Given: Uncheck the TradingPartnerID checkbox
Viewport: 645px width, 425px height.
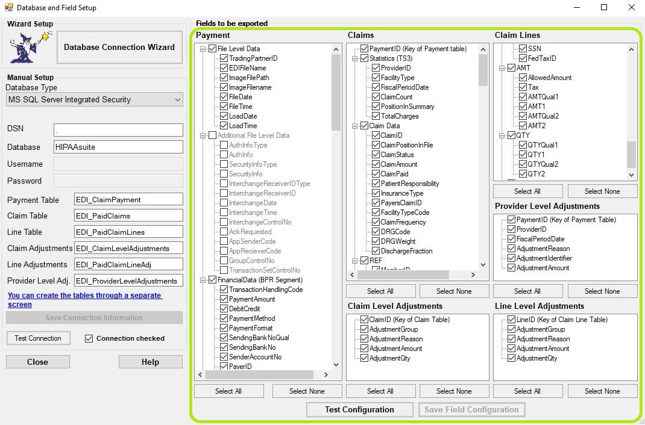Looking at the screenshot, I should coord(224,58).
